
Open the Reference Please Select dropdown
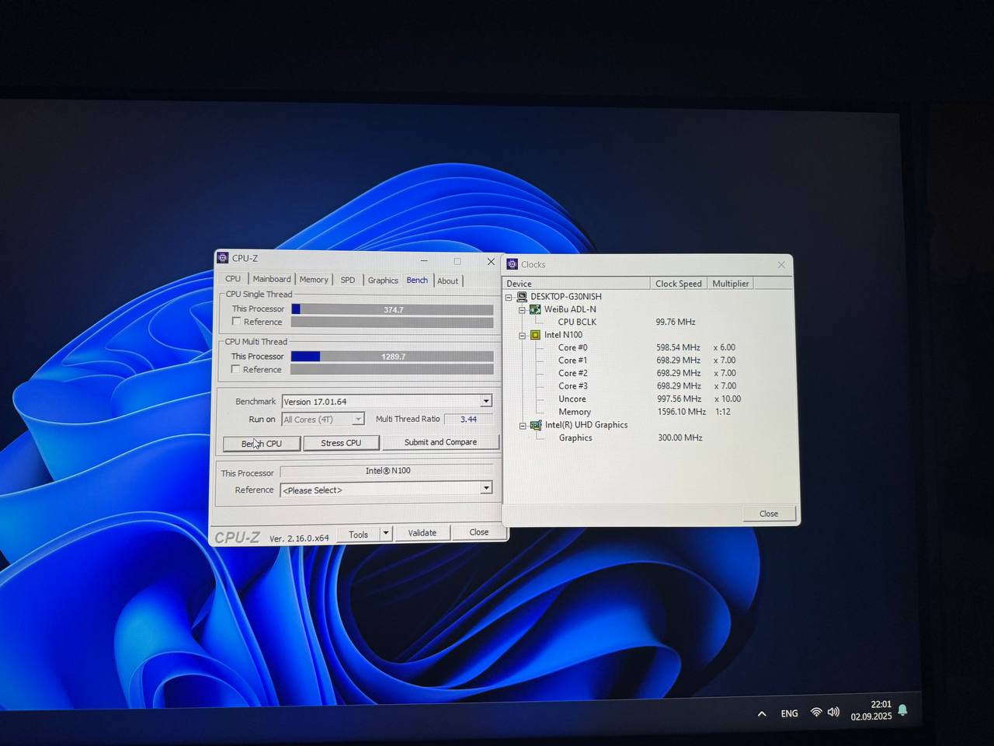point(486,488)
